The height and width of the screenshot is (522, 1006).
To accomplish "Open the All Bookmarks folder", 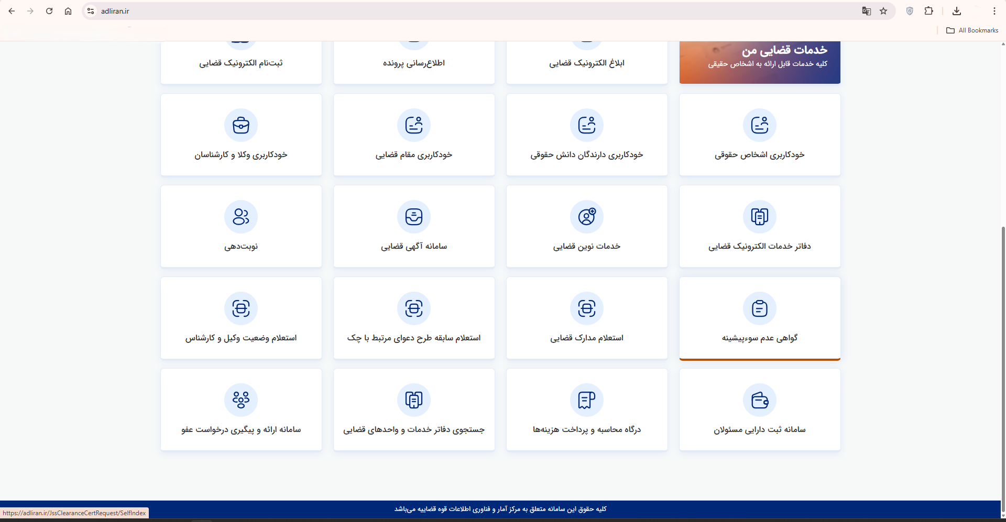I will click(x=972, y=30).
